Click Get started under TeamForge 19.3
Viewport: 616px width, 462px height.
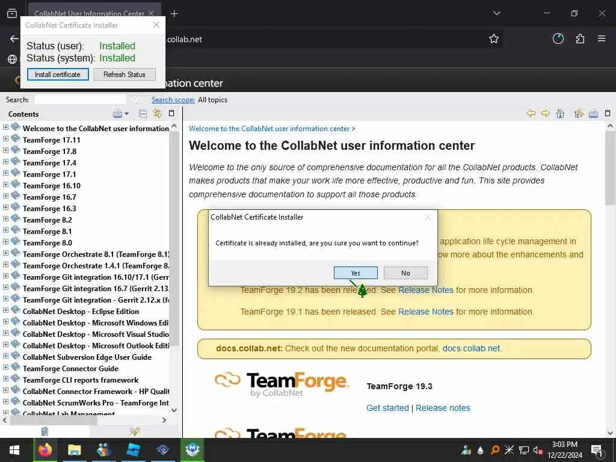pos(387,408)
